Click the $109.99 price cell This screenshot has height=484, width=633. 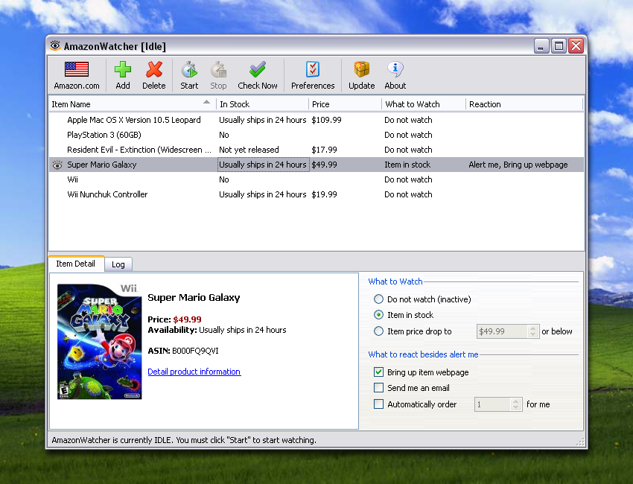pyautogui.click(x=327, y=120)
